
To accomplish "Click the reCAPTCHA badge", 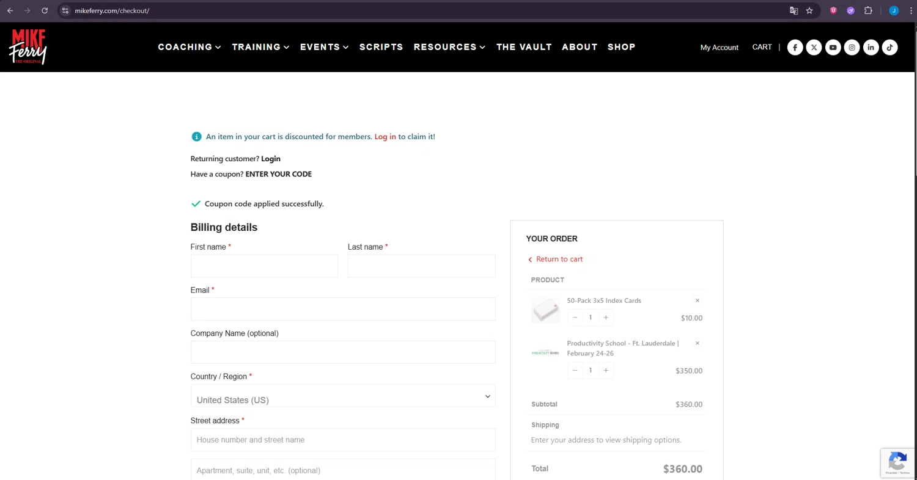I will 897,463.
